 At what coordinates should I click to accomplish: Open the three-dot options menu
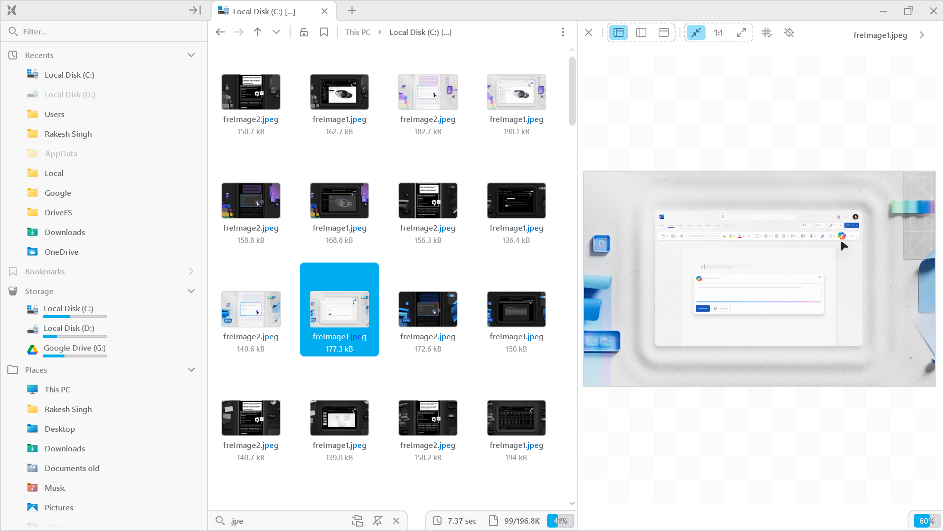(563, 31)
